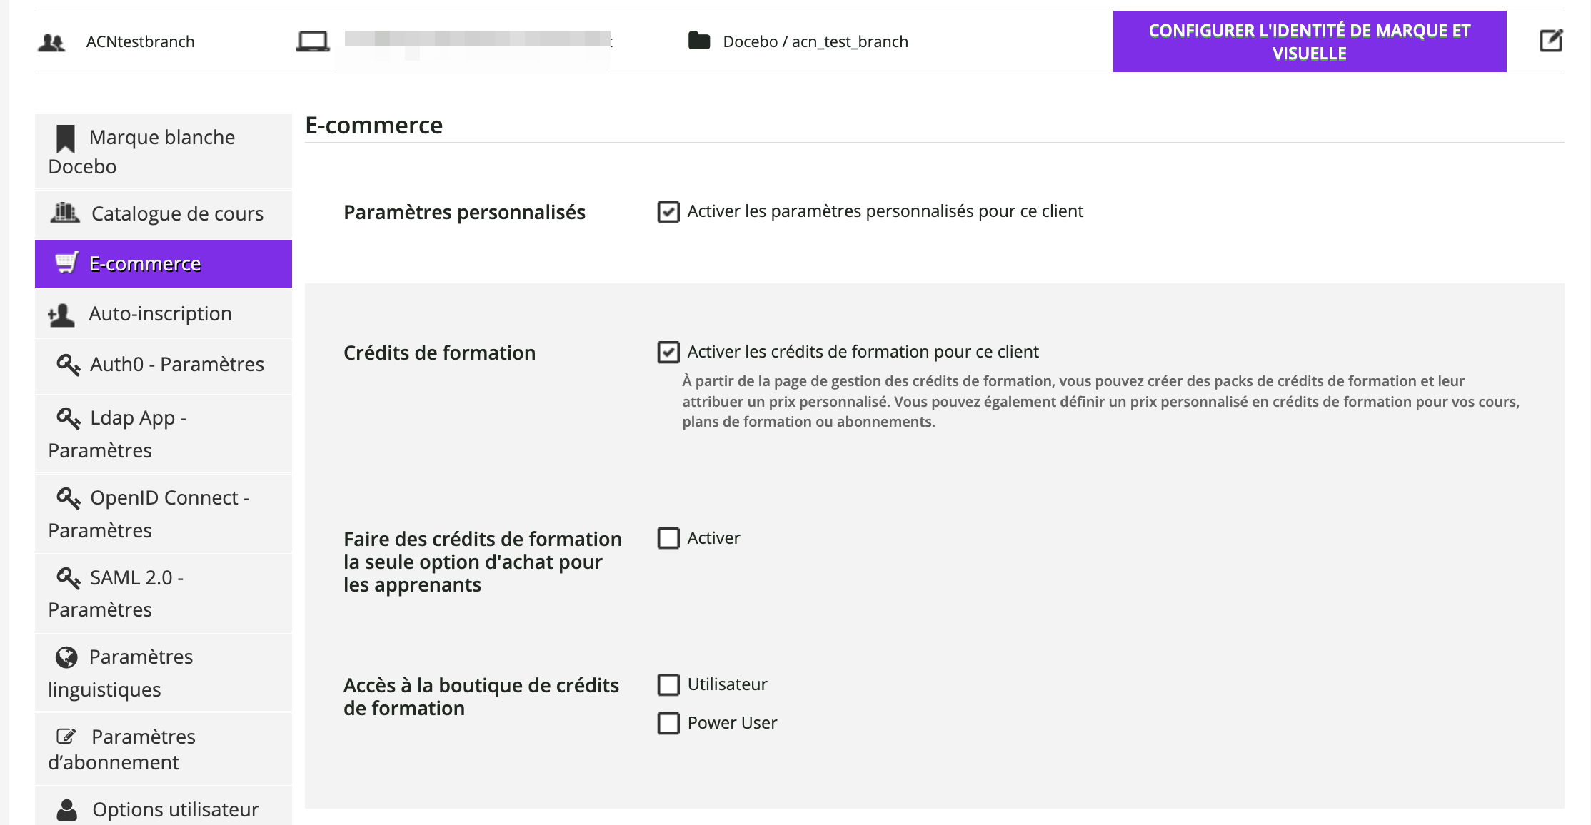Check the Power User access checkbox
This screenshot has height=825, width=1591.
point(668,723)
